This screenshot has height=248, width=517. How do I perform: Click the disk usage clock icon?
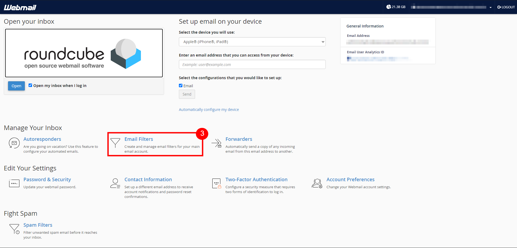(388, 6)
